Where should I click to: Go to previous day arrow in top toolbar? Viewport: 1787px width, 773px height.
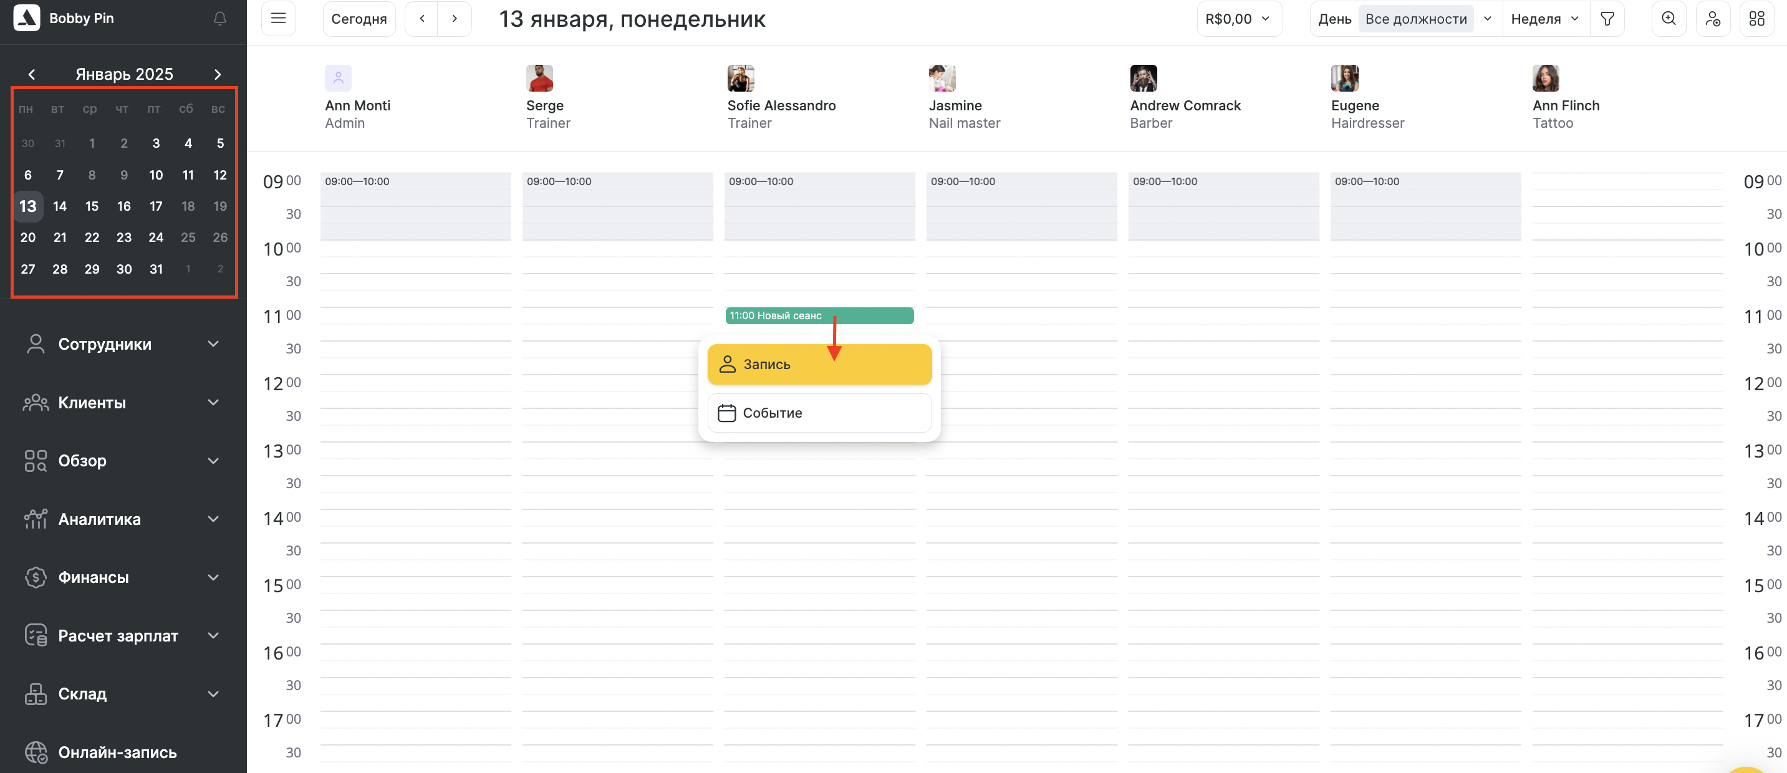421,19
